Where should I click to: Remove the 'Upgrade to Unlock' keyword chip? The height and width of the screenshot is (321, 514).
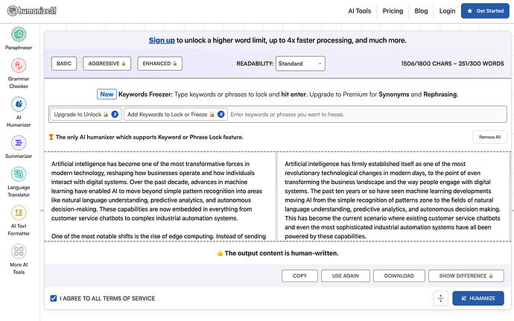pos(115,114)
